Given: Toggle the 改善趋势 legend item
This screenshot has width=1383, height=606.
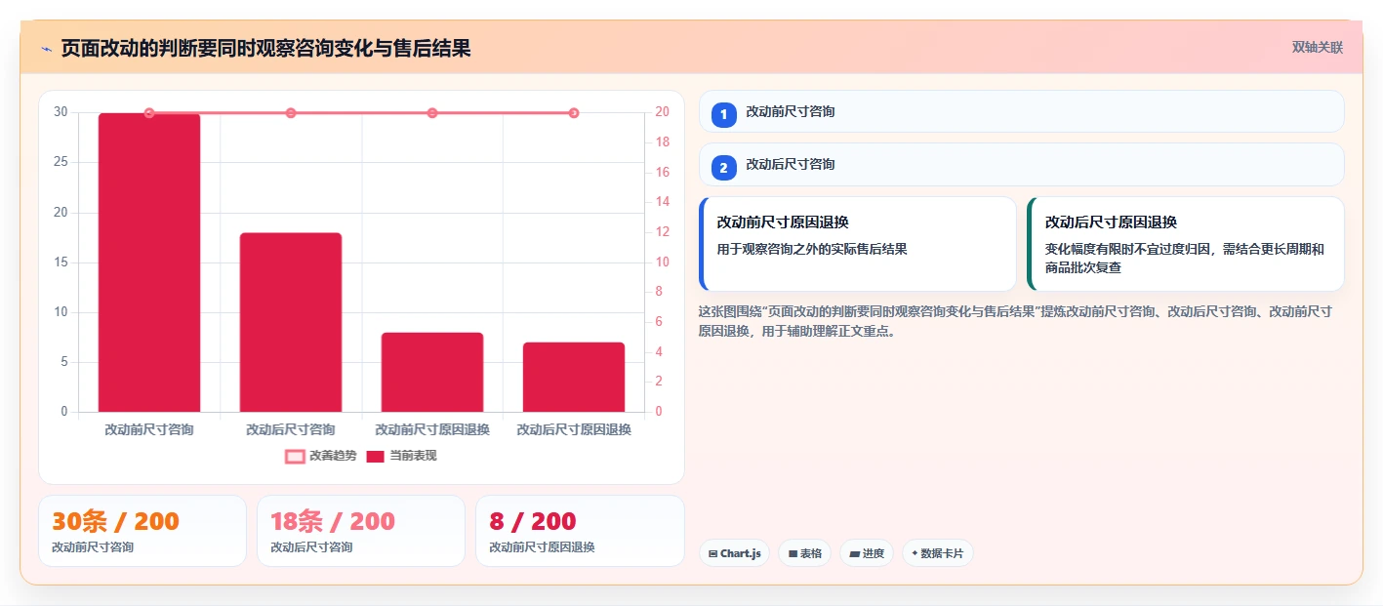Looking at the screenshot, I should tap(321, 456).
